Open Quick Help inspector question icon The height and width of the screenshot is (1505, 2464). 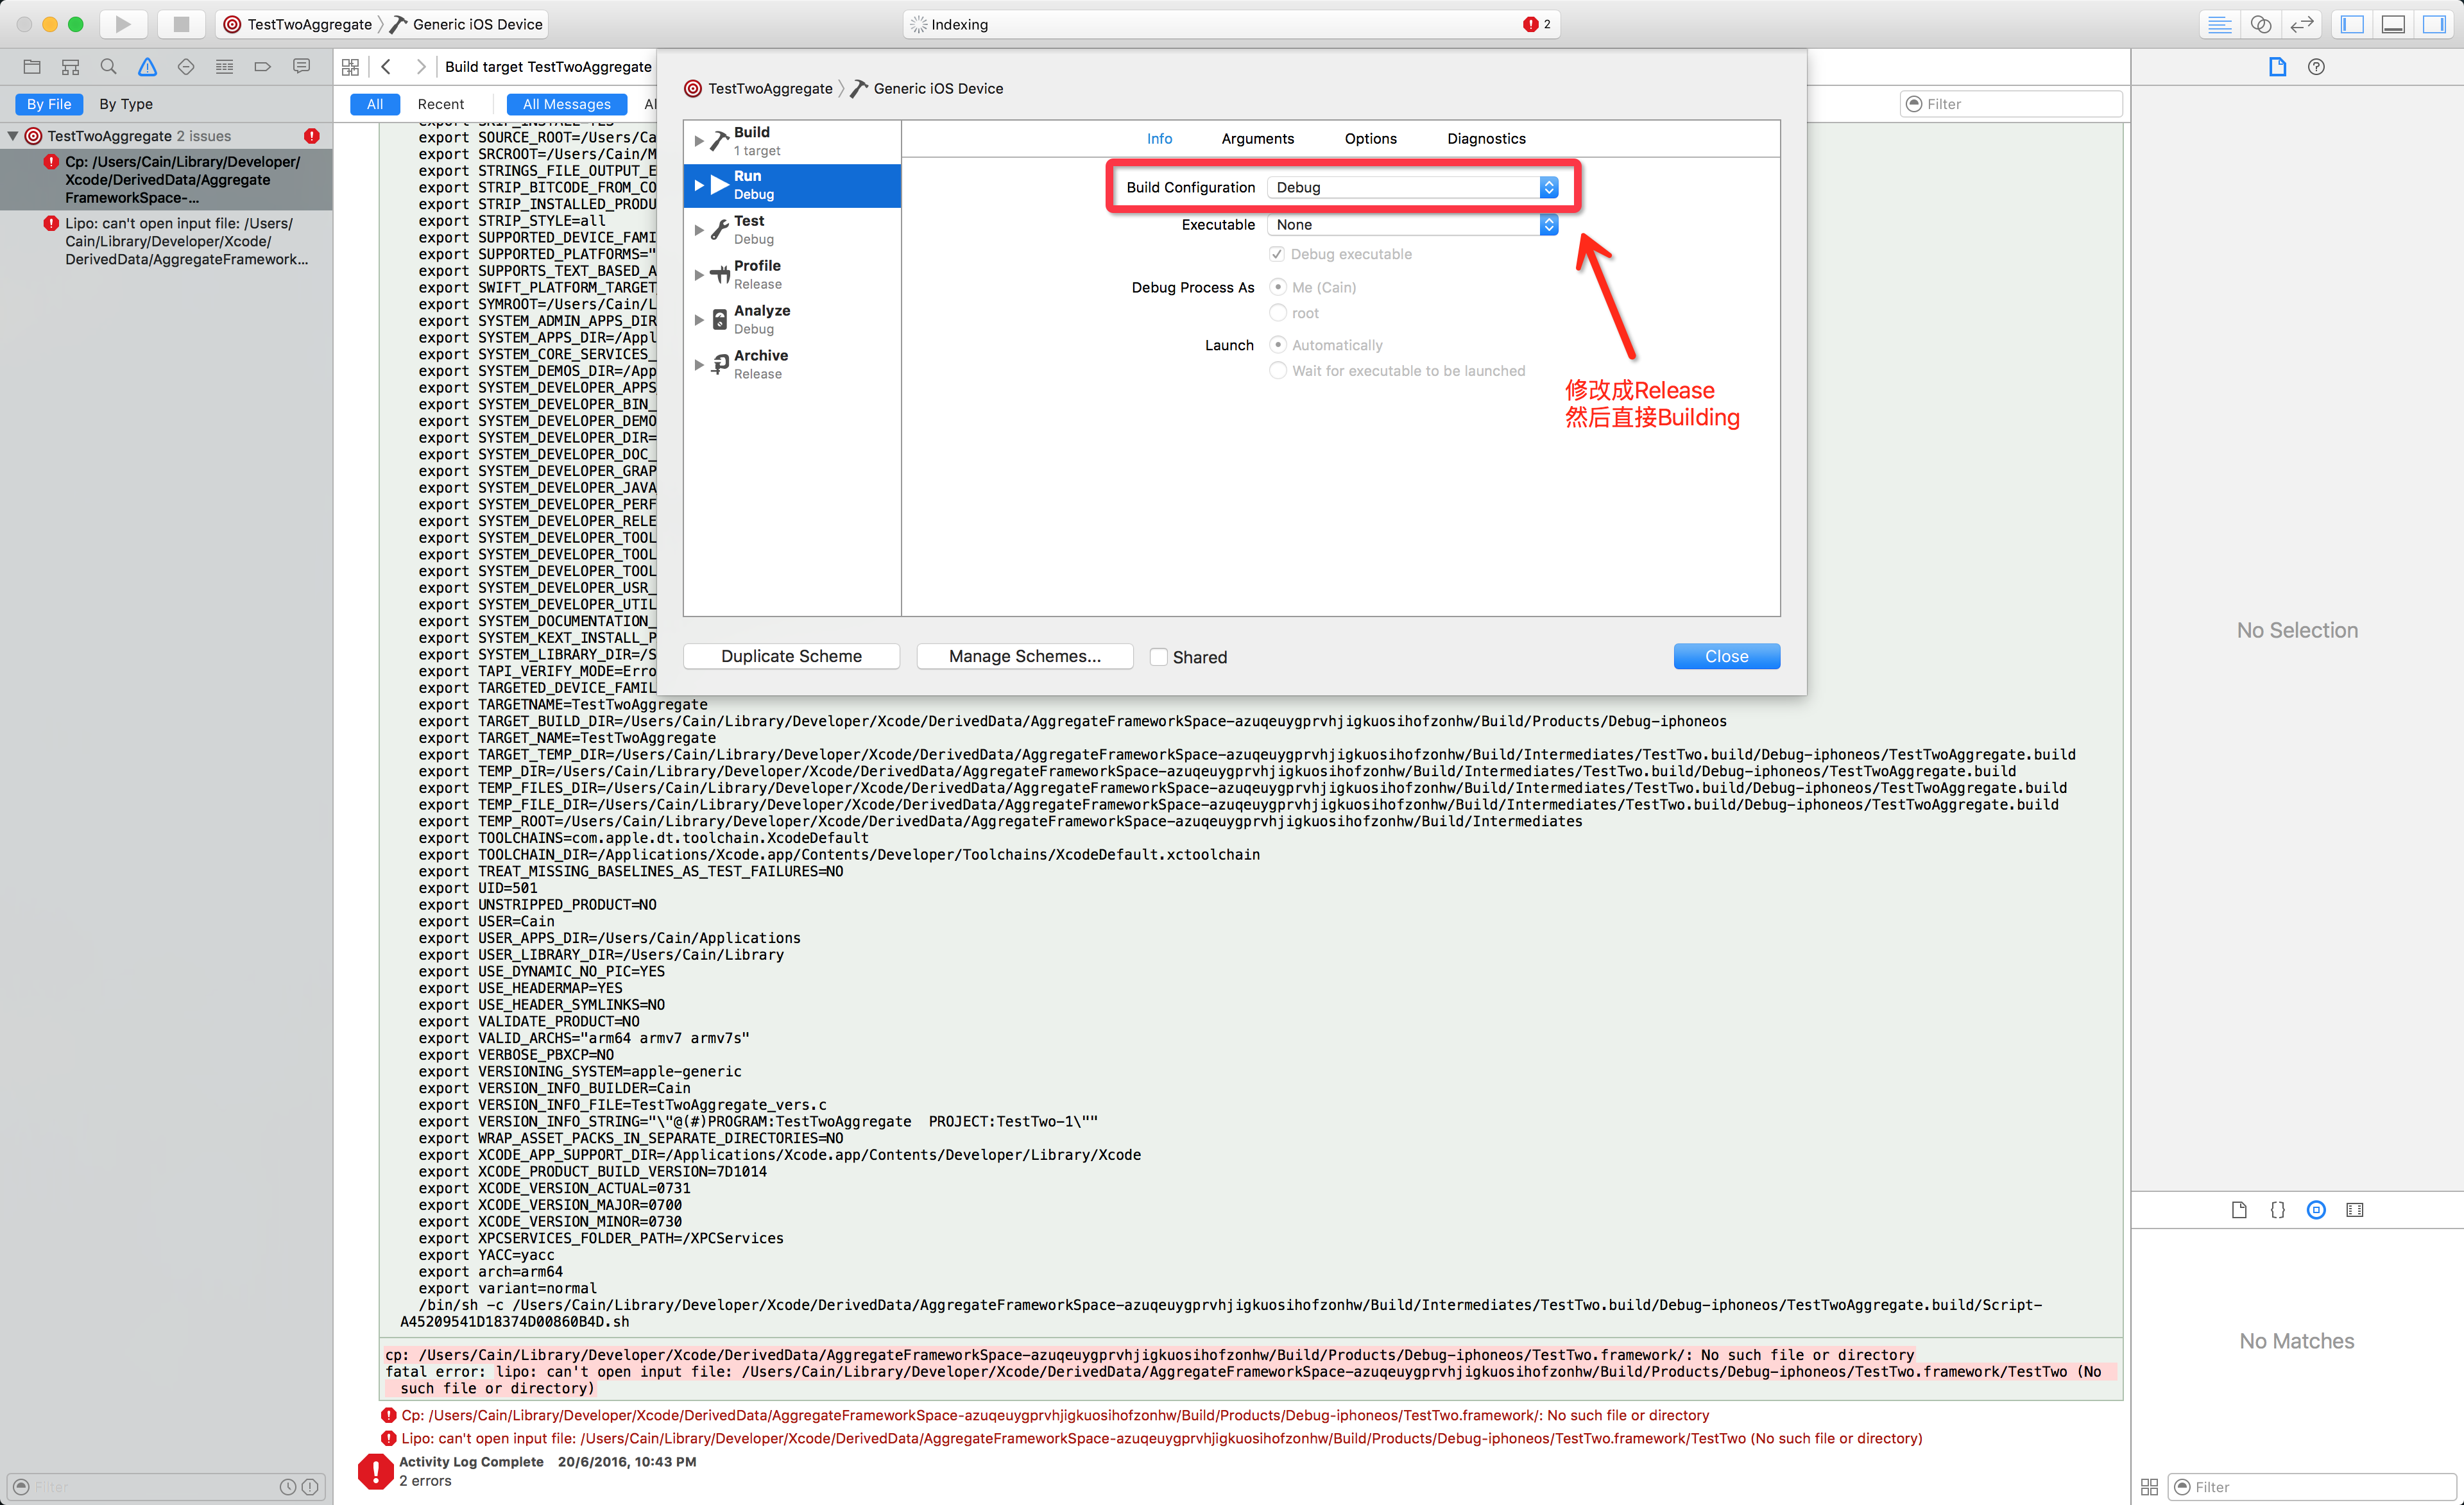pos(2316,67)
